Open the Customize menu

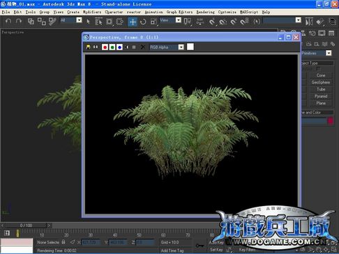pyautogui.click(x=227, y=12)
